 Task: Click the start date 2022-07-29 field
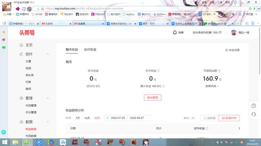118,118
